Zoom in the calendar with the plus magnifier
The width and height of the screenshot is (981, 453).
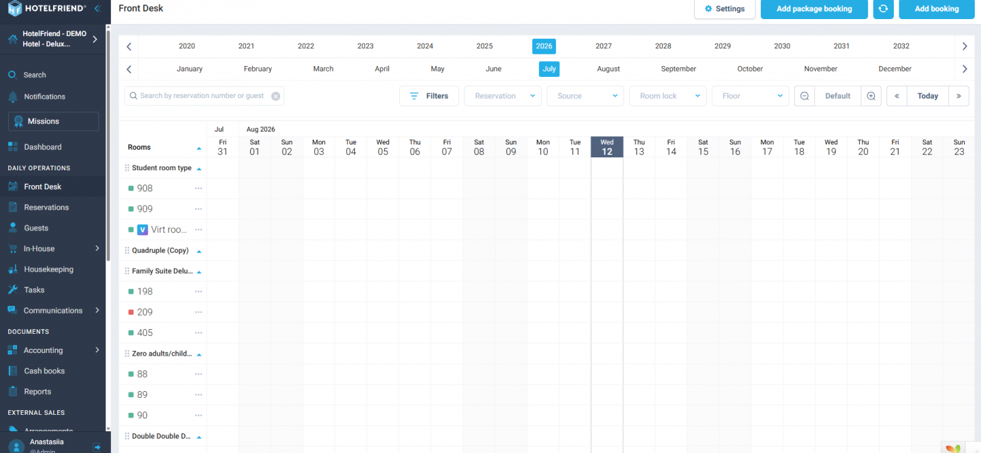[871, 96]
